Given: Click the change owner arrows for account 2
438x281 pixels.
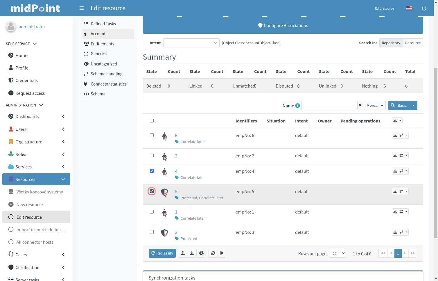Looking at the screenshot, I should tap(401, 156).
